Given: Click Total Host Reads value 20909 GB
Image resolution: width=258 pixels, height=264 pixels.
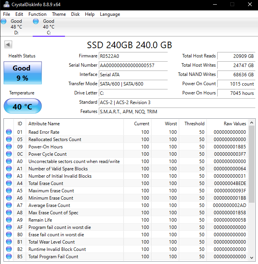Looking at the screenshot, I should [x=236, y=56].
